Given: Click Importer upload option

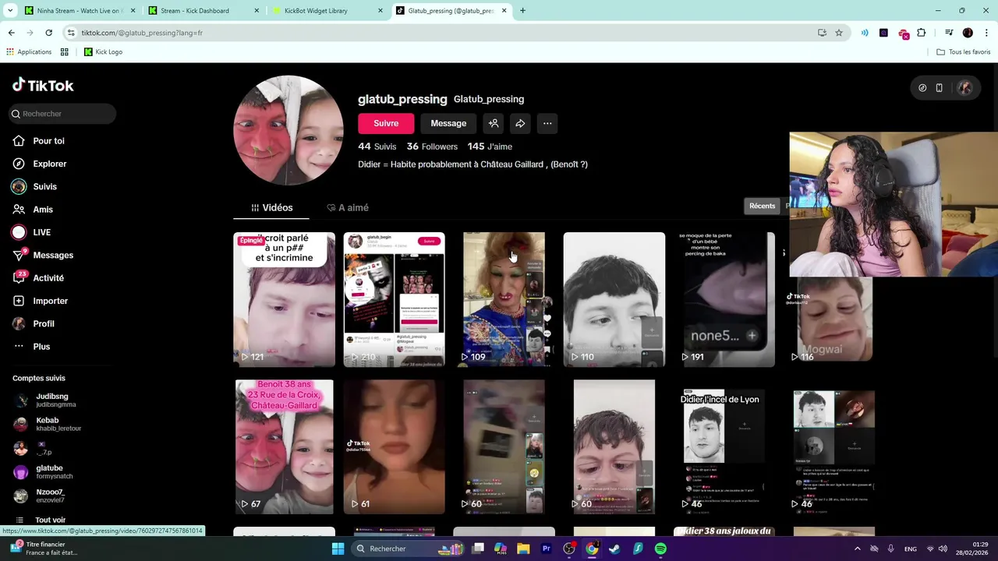Looking at the screenshot, I should tap(41, 301).
